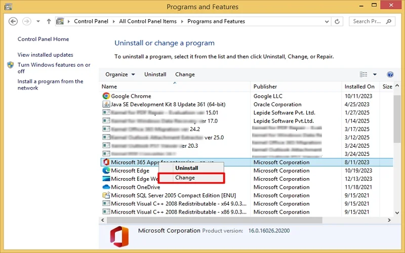Click Install a program from the network

pos(50,85)
